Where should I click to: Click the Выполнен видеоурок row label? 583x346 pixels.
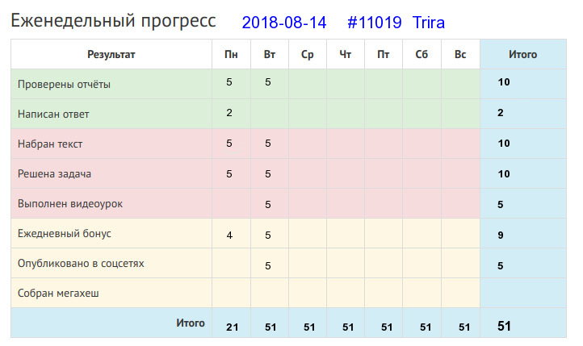(70, 204)
